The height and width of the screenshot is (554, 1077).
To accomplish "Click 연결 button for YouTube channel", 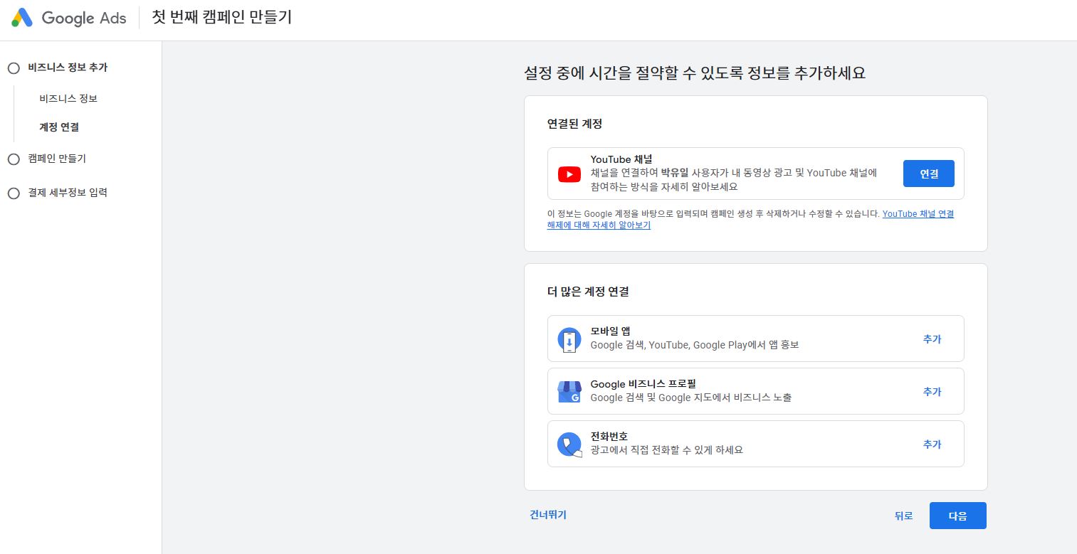I will 928,174.
